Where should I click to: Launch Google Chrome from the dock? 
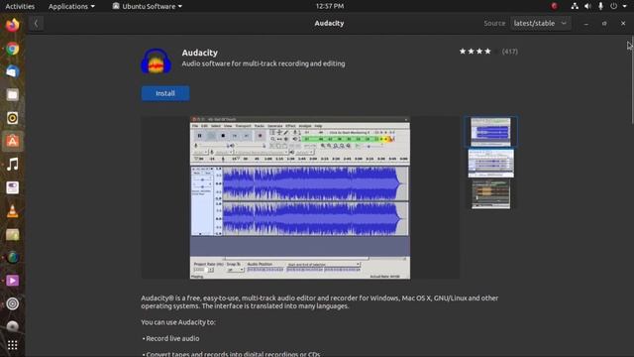point(13,49)
